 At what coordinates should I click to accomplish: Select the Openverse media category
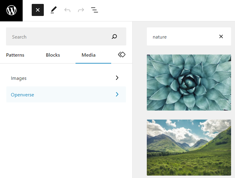point(22,95)
